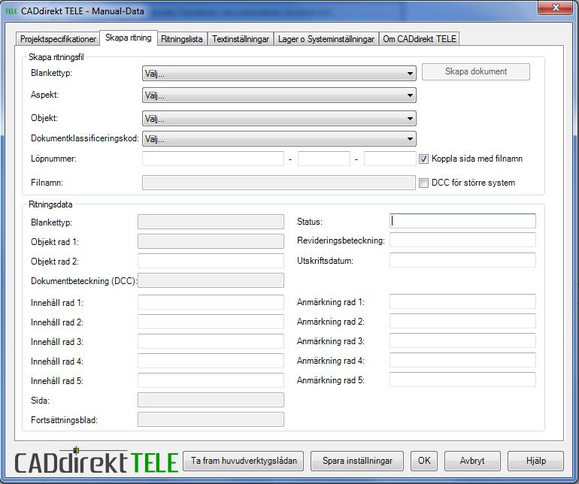Toggle Koppla sida med filnamn checkbox

click(423, 159)
